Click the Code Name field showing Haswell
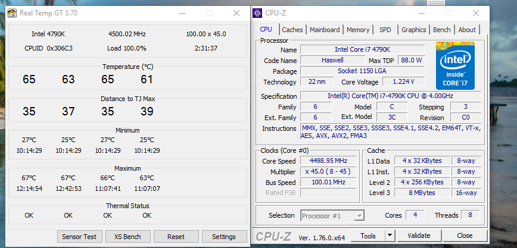 coord(332,60)
